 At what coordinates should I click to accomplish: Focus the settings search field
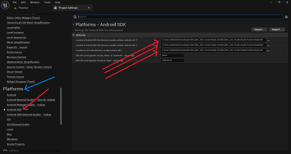point(178,17)
